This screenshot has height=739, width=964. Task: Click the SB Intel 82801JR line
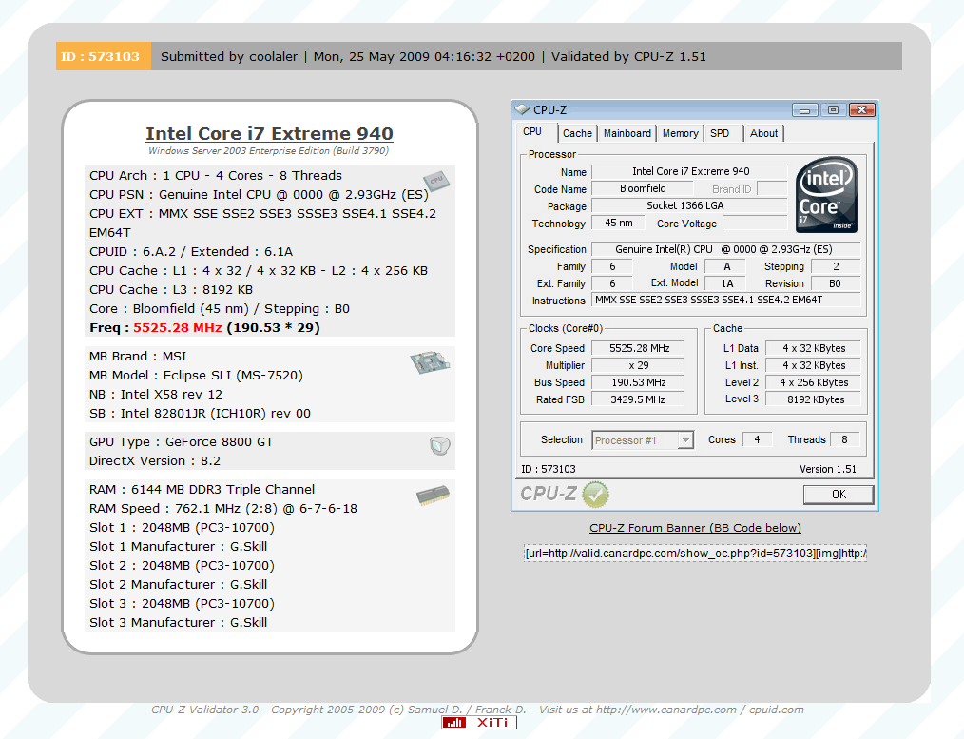[x=200, y=413]
